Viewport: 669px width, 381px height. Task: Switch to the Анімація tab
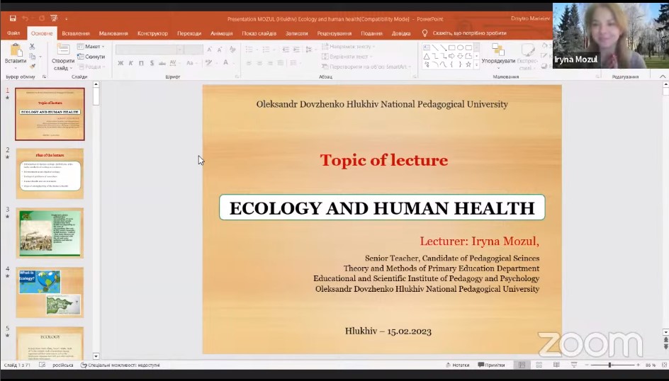pos(222,33)
